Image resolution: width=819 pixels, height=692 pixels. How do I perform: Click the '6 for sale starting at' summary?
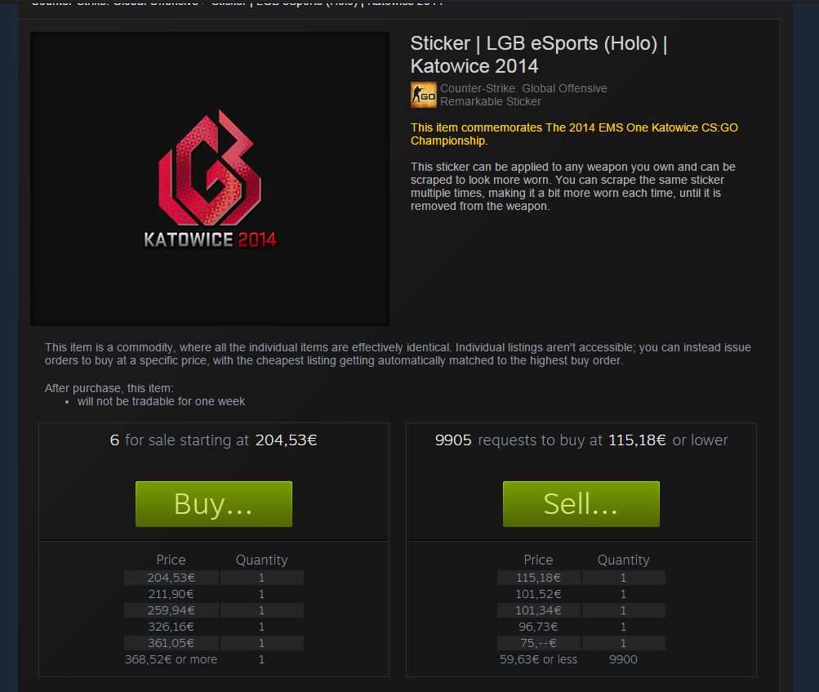click(214, 440)
